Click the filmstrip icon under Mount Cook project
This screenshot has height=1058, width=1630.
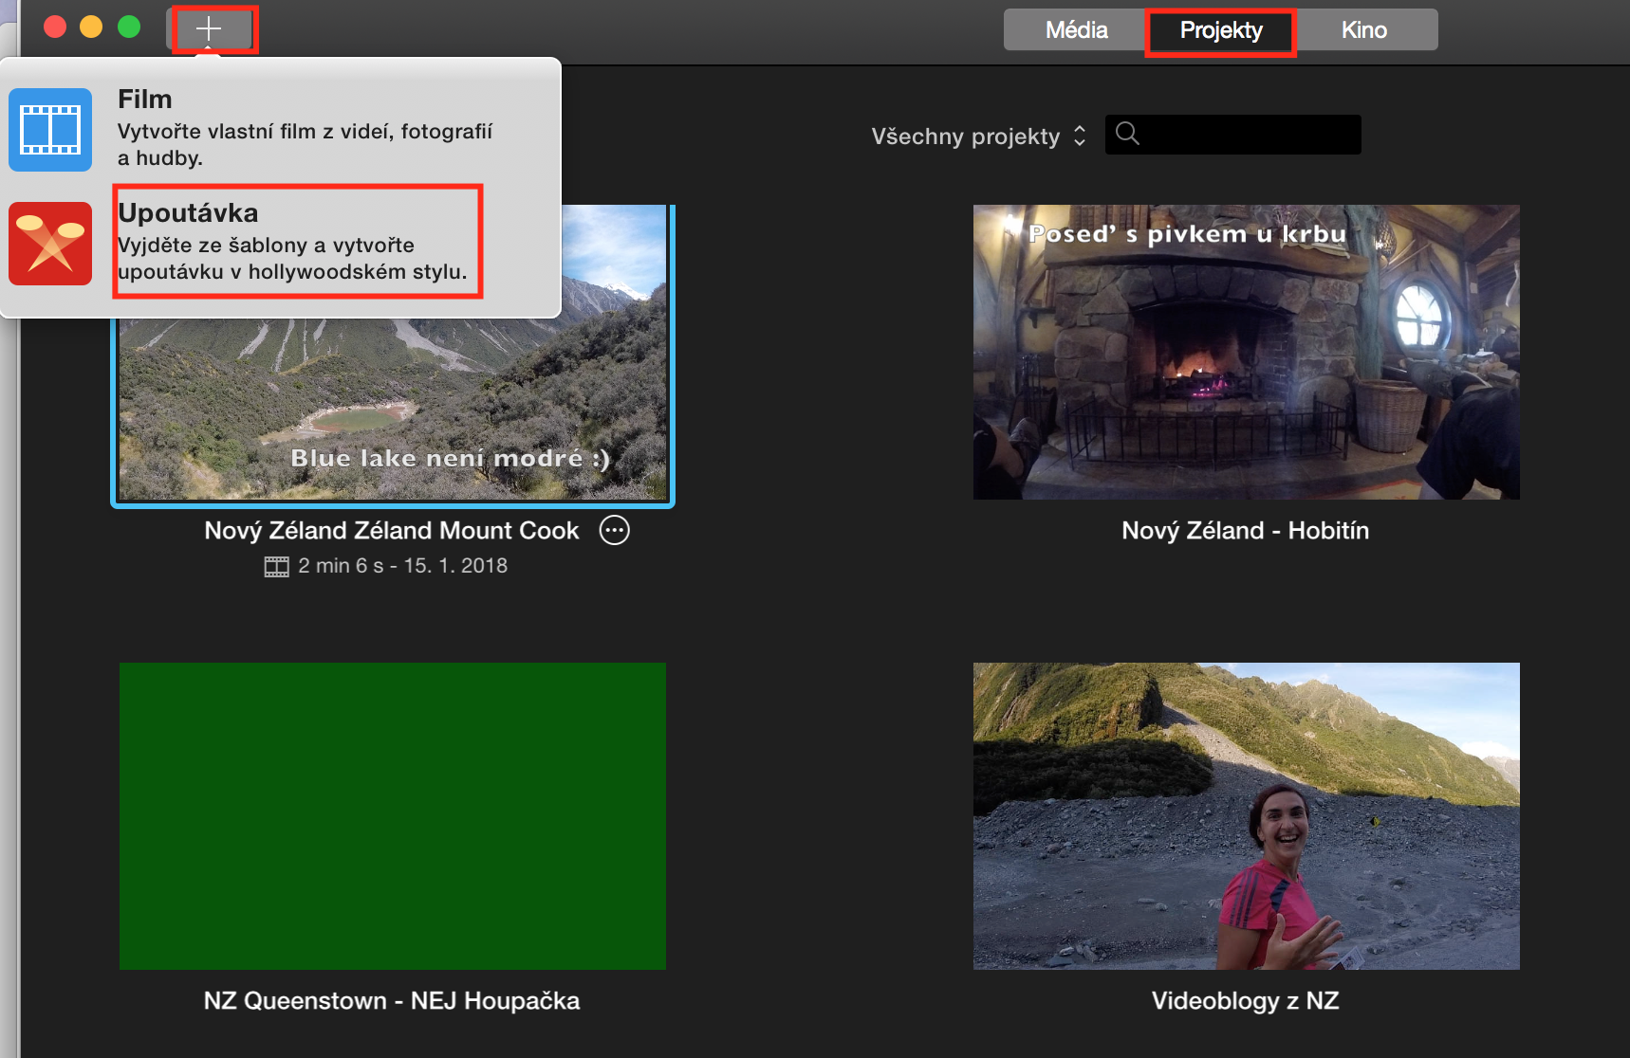[x=276, y=567]
